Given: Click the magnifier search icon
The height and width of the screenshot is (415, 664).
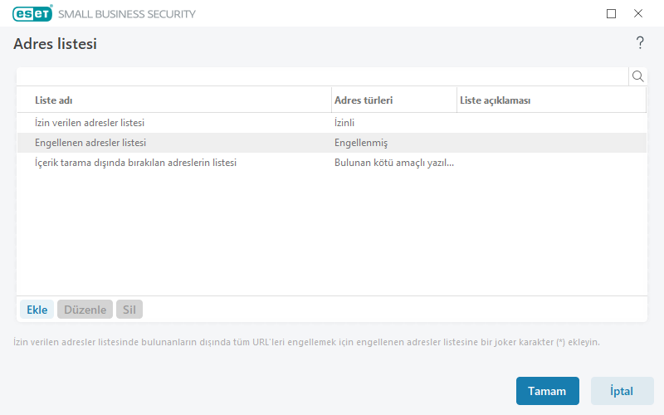Looking at the screenshot, I should pos(638,76).
